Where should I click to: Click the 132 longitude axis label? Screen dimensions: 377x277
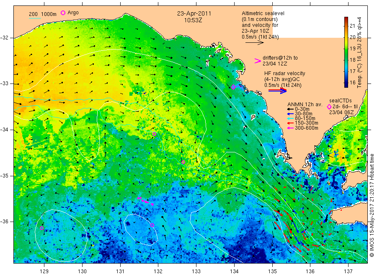pyautogui.click(x=158, y=272)
